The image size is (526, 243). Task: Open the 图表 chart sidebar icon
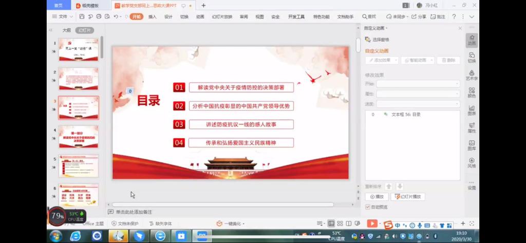pyautogui.click(x=472, y=110)
